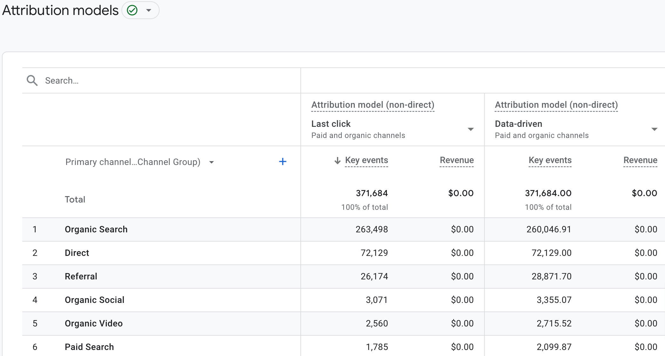Expand the Data-driven attribution model dropdown
This screenshot has width=665, height=356.
tap(654, 129)
